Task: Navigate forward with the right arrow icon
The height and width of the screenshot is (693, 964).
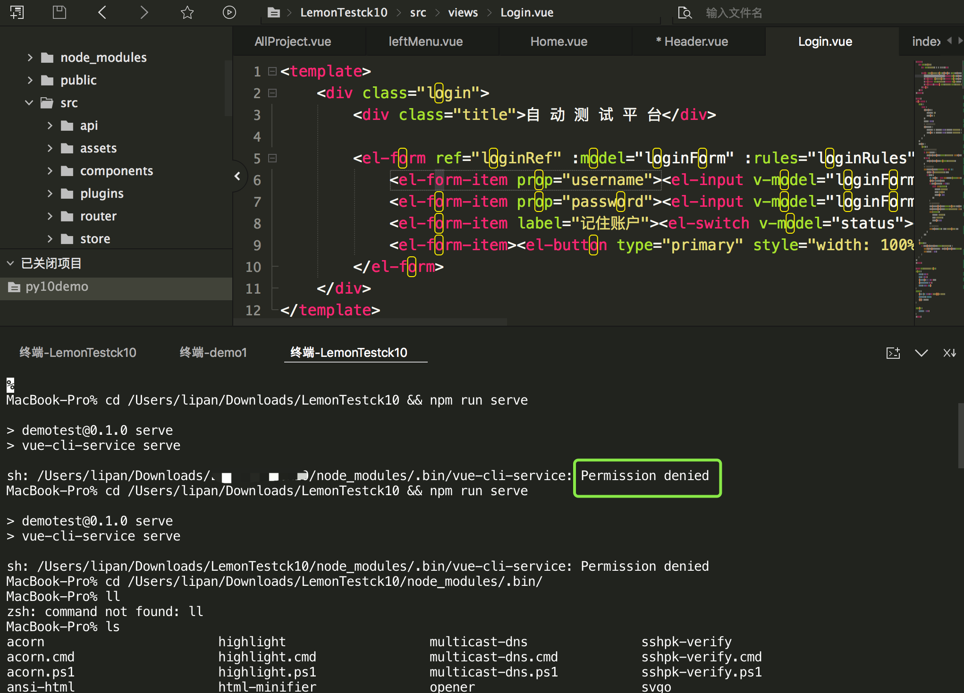Action: click(x=144, y=12)
